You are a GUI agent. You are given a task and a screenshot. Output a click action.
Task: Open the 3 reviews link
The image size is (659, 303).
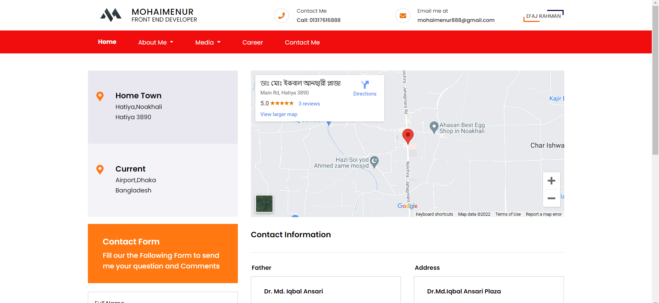click(x=309, y=104)
